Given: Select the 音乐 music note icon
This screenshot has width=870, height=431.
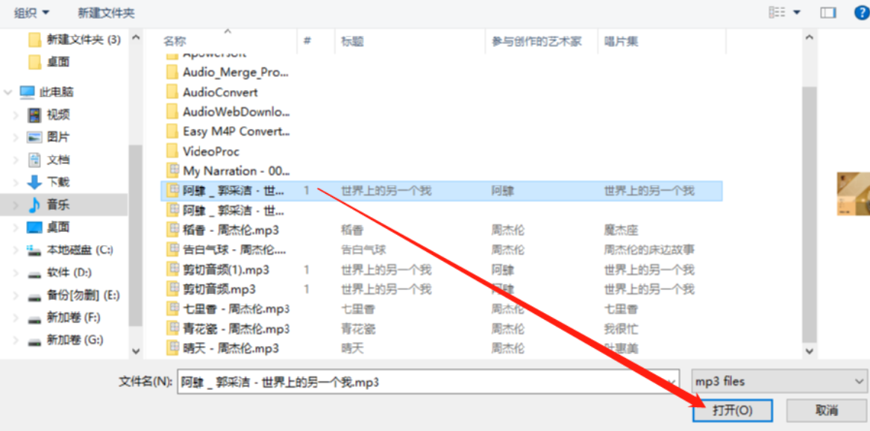Looking at the screenshot, I should tap(35, 204).
